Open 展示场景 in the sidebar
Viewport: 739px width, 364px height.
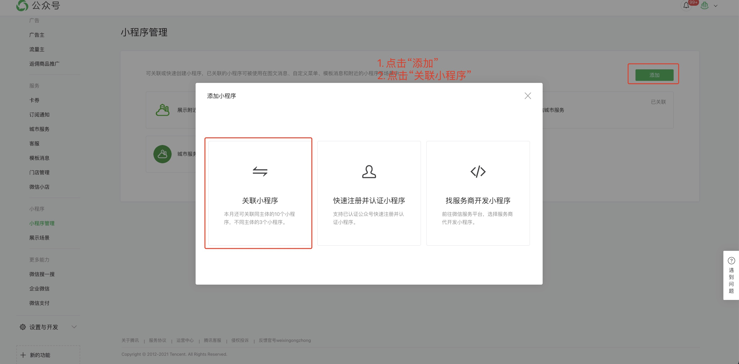pos(39,238)
